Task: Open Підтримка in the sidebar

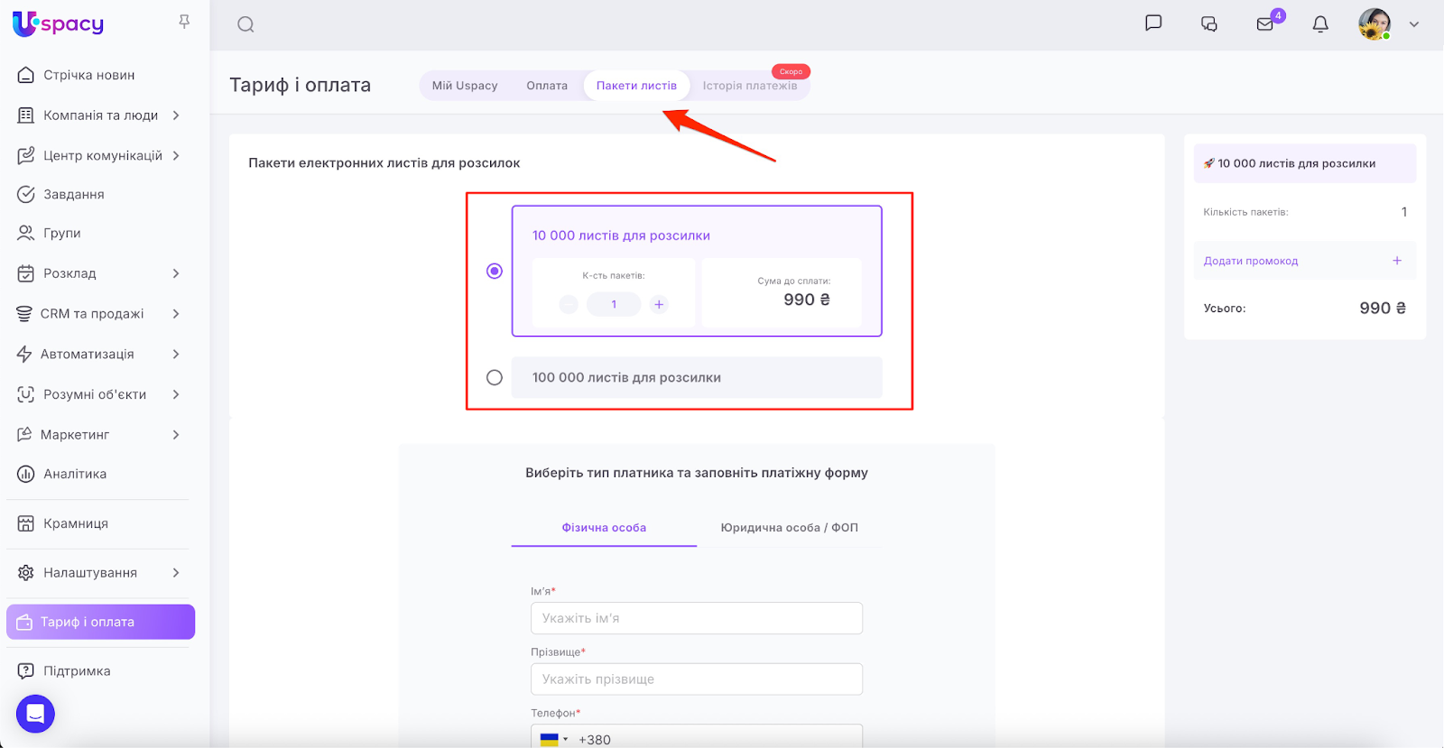Action: (x=77, y=670)
